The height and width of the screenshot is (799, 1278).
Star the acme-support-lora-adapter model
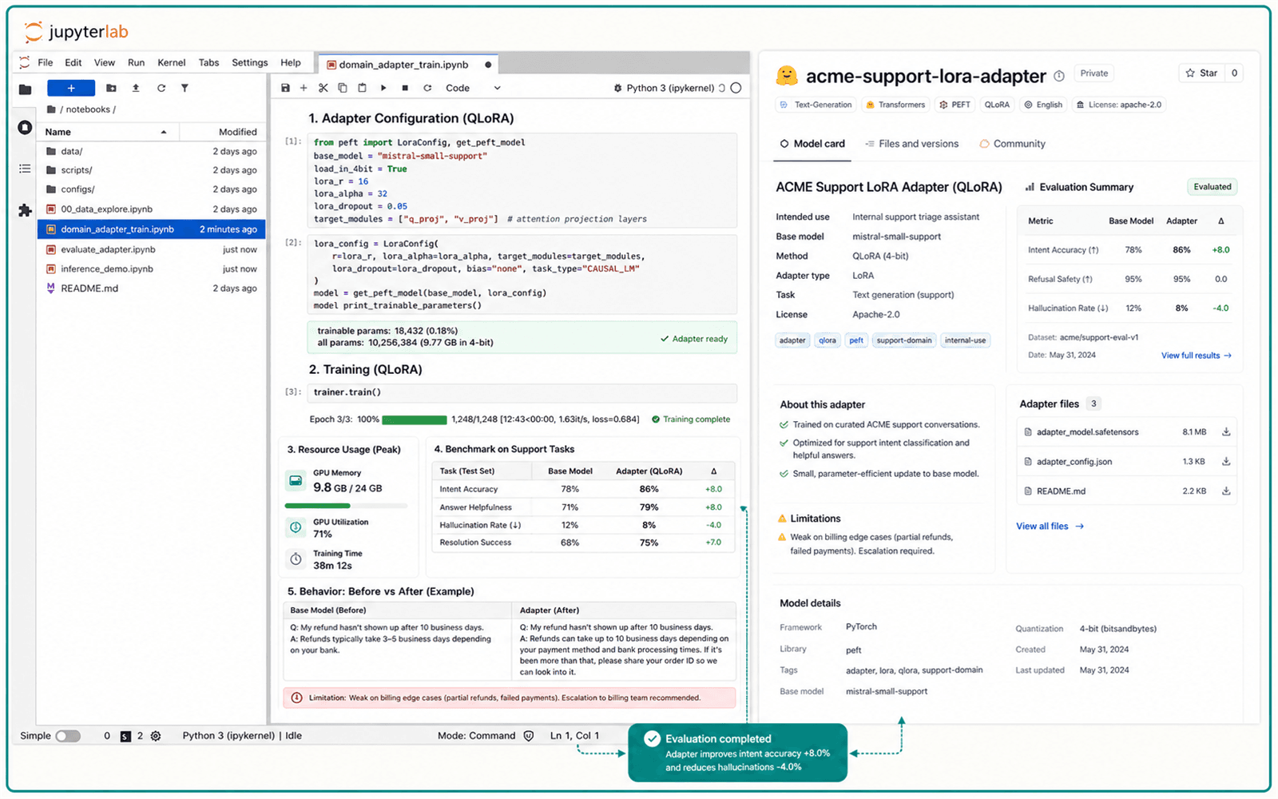tap(1201, 73)
